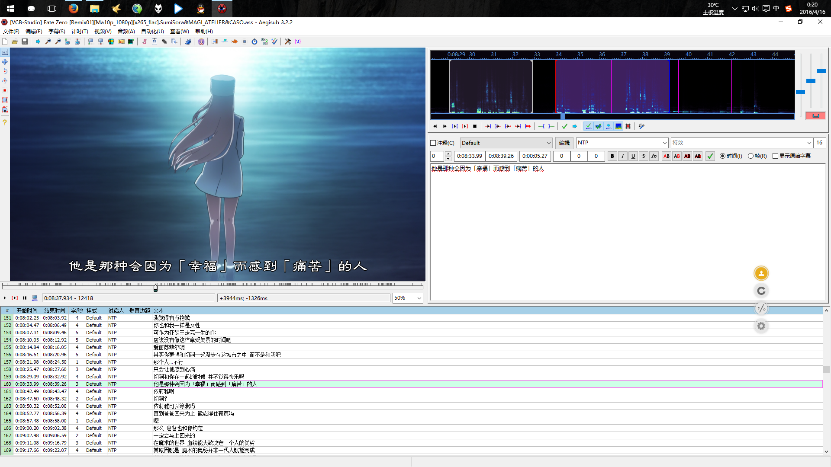Select the rotate on Z axis tool
The width and height of the screenshot is (831, 467).
click(x=5, y=71)
